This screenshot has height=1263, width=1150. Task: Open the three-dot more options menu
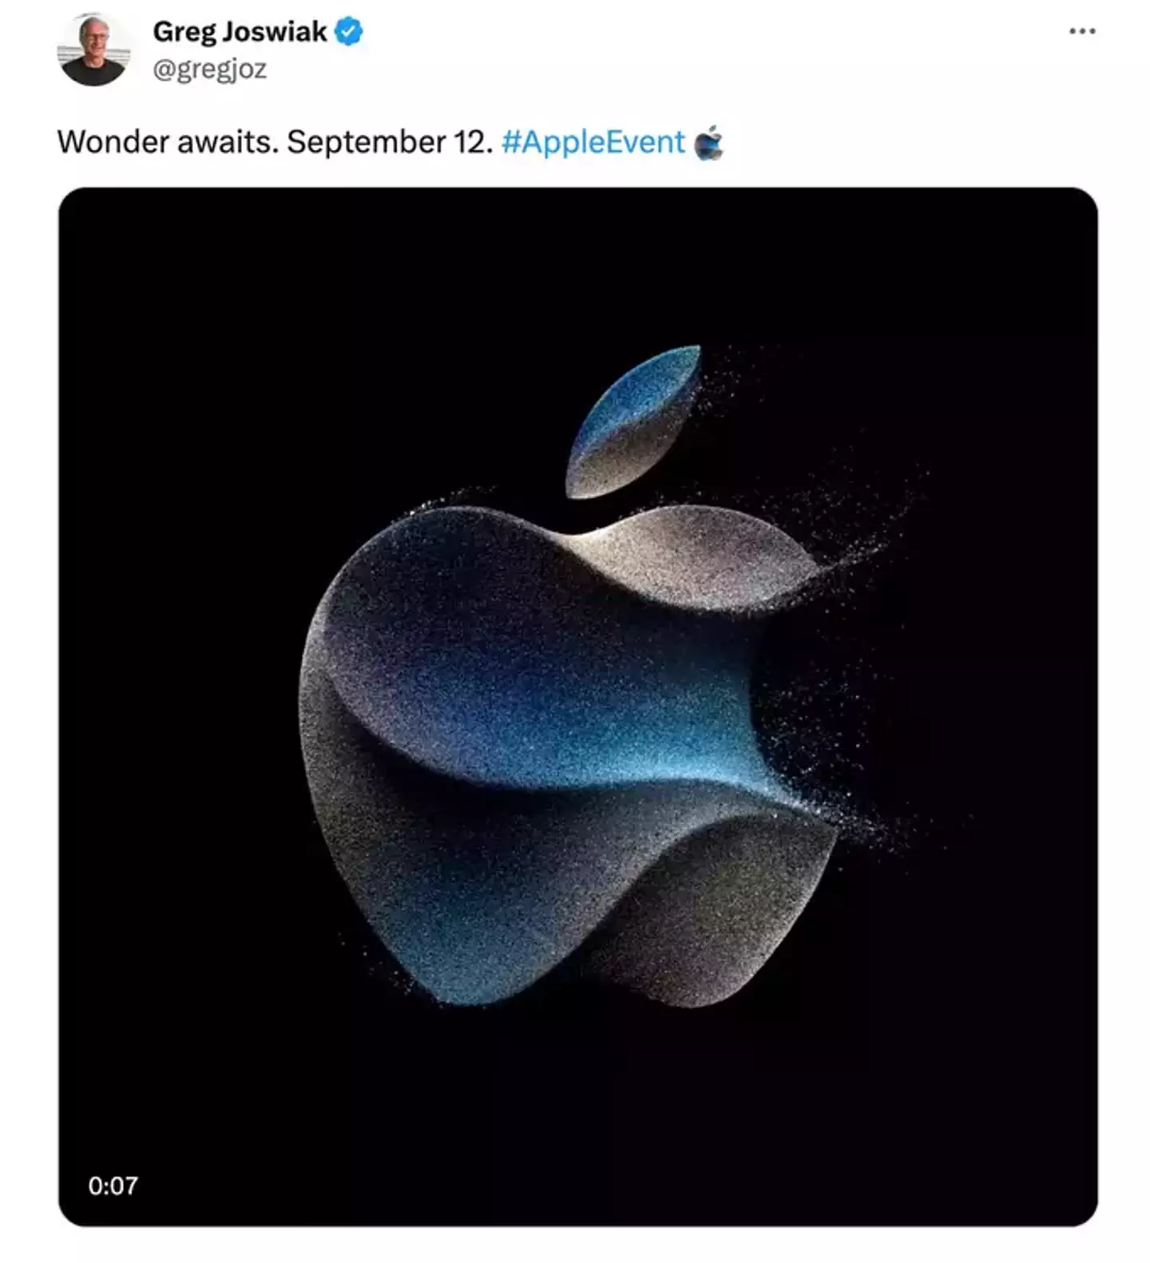click(x=1081, y=31)
